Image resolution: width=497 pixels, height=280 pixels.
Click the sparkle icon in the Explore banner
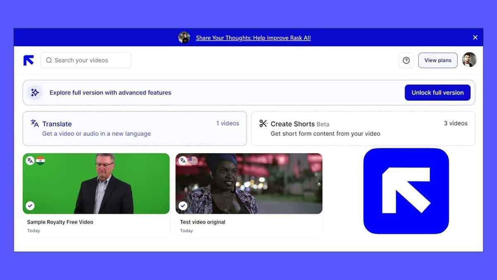(35, 93)
